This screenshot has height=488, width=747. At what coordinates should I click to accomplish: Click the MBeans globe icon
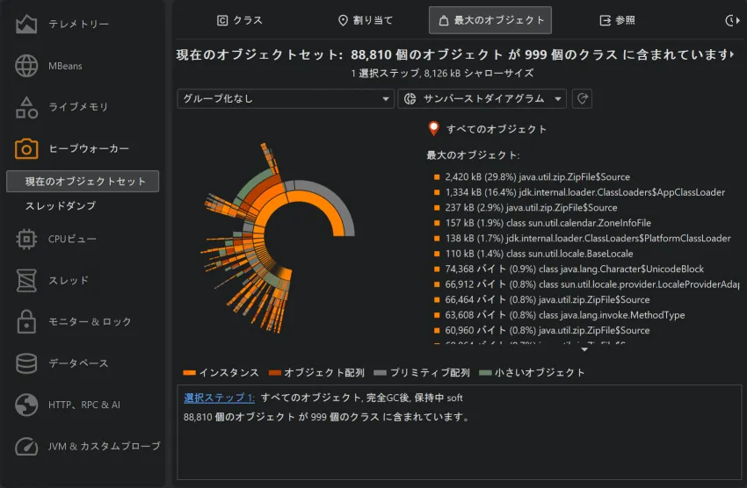26,66
